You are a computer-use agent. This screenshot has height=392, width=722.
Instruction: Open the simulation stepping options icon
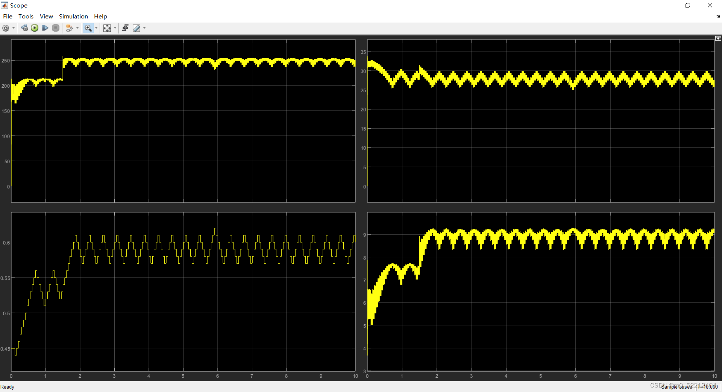(69, 28)
